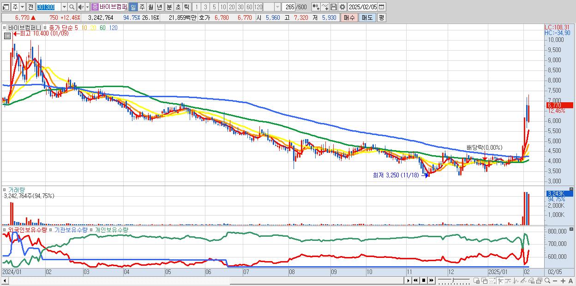
Task: Click the 120 moving average legend label
Action: point(114,28)
